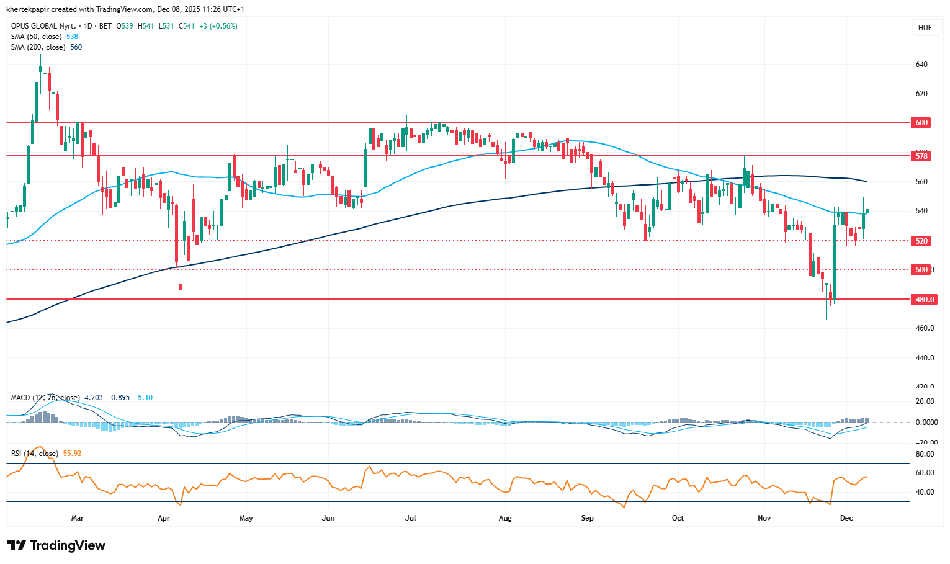Screen dimensions: 950x564
Task: Click the MACD histogram value 4.203
Action: 93,398
